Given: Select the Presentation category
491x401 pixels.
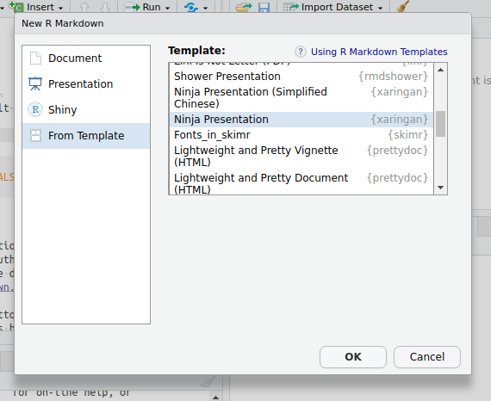Looking at the screenshot, I should [x=86, y=83].
